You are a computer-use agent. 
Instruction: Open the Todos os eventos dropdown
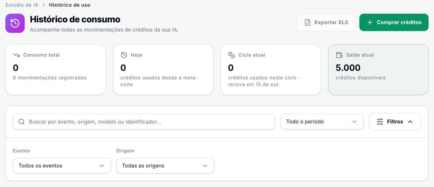(x=62, y=166)
